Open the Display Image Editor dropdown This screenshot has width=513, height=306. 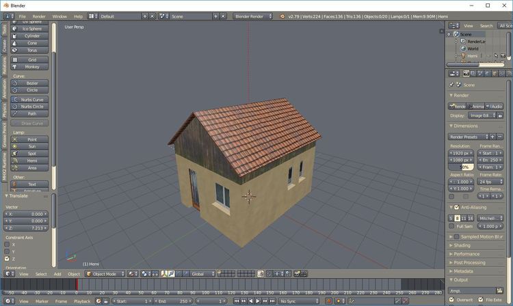482,115
